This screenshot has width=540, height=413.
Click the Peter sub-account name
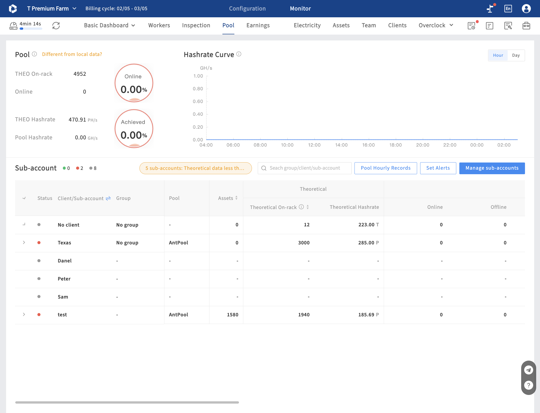click(64, 279)
